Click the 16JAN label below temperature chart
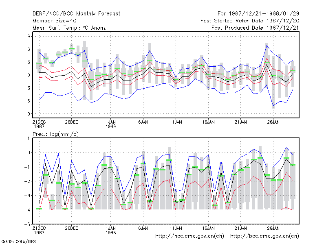The height and width of the screenshot is (244, 326). pos(208,122)
